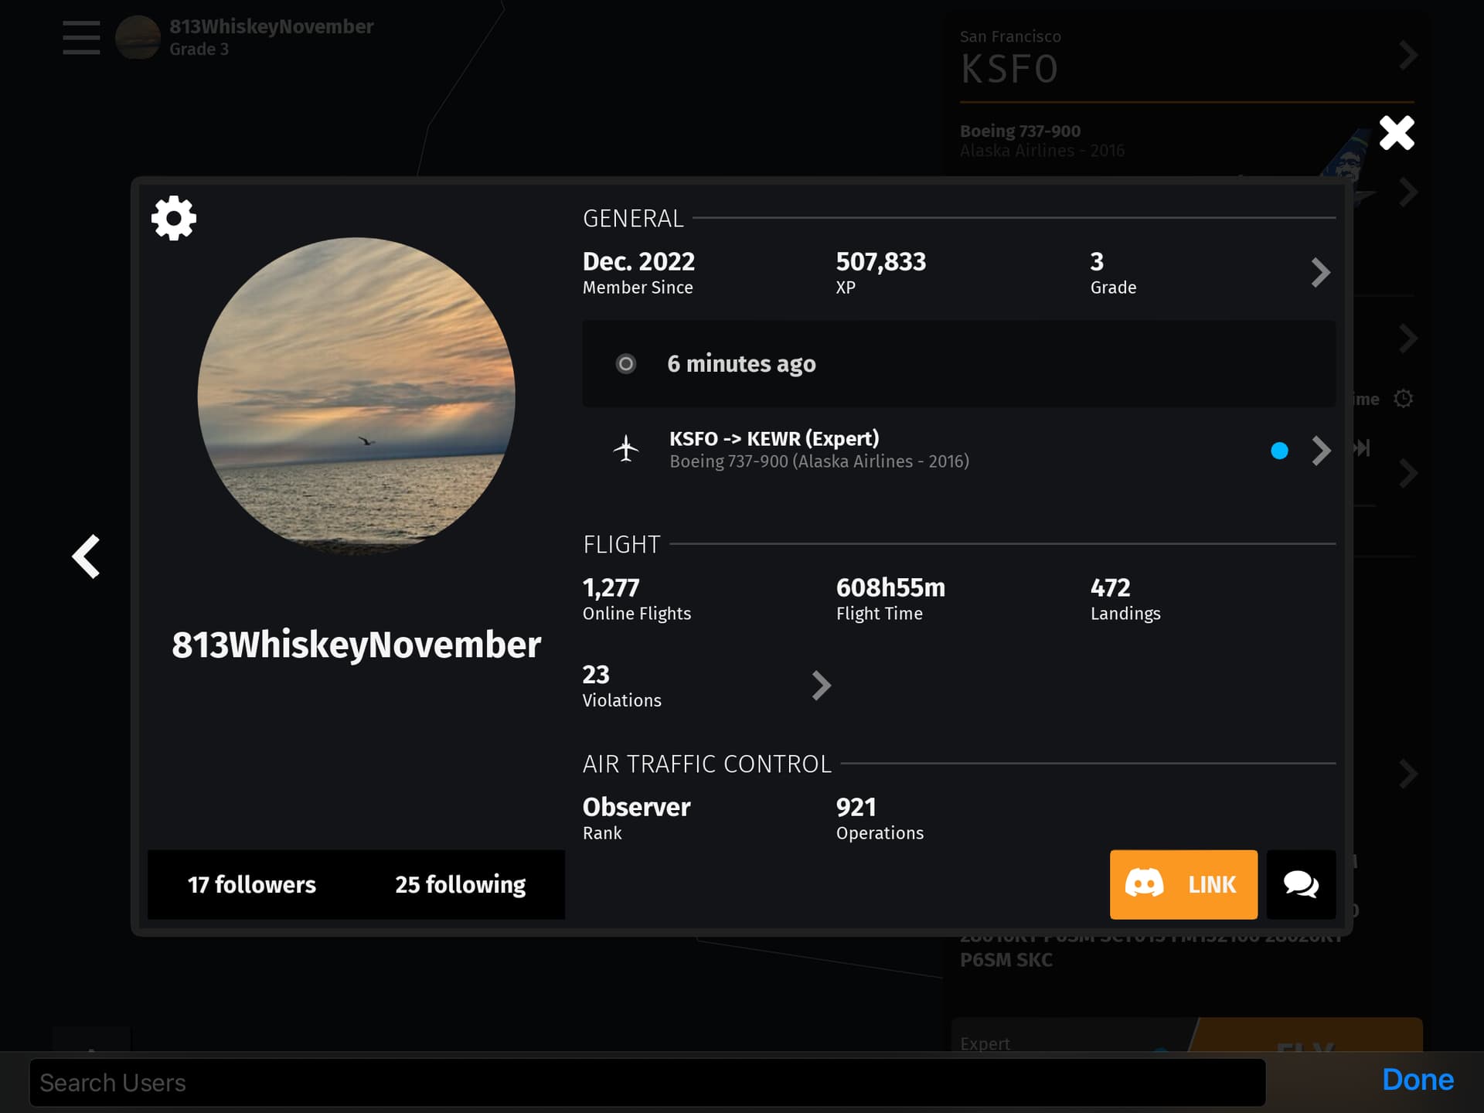Image resolution: width=1484 pixels, height=1113 pixels.
Task: Go back with the left arrow
Action: [x=87, y=556]
